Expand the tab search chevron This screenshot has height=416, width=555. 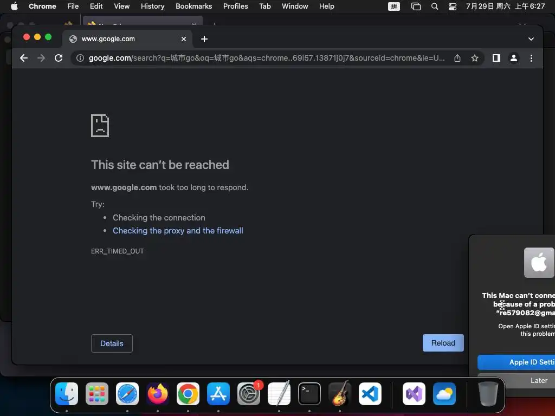[531, 39]
